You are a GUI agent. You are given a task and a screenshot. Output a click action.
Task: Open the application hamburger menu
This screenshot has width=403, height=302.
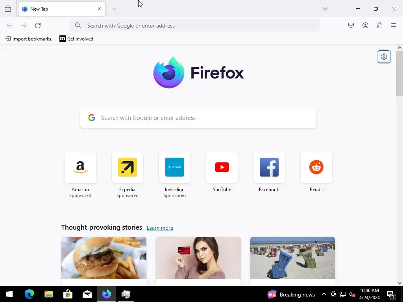coord(394,25)
